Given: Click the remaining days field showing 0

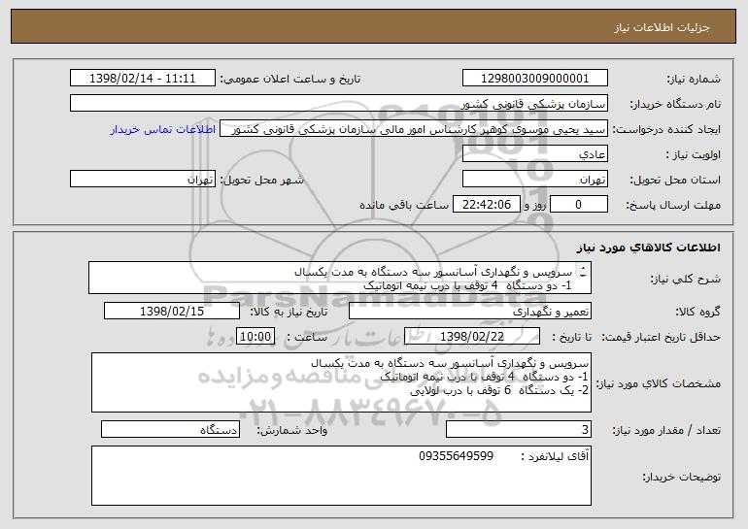Looking at the screenshot, I should coord(579,205).
